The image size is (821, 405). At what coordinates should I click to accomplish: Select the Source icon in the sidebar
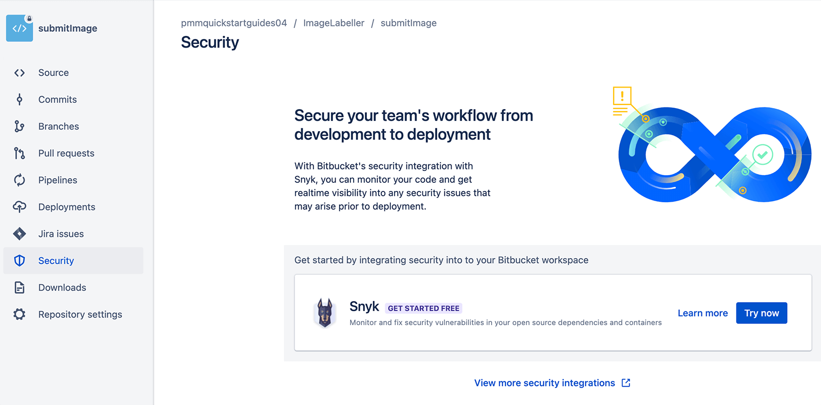pos(19,72)
